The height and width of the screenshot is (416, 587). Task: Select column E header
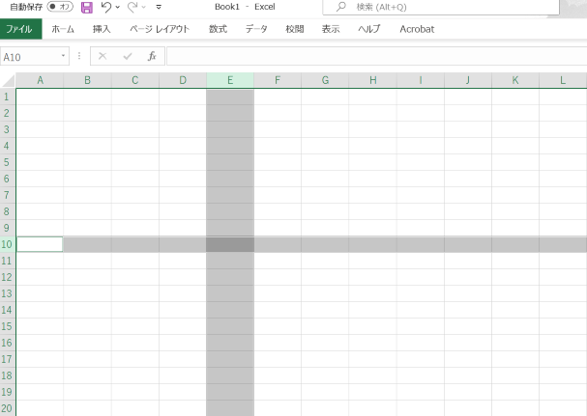(230, 80)
